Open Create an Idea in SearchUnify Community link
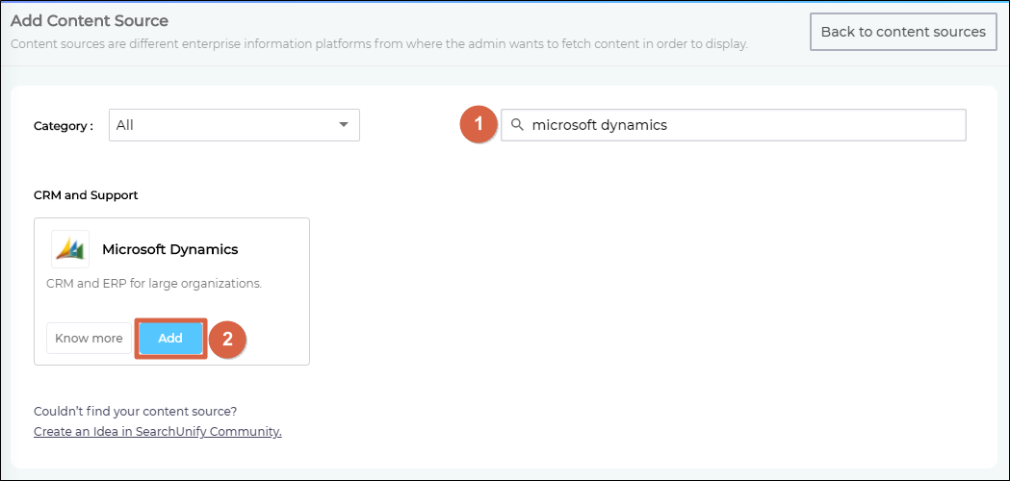This screenshot has height=481, width=1010. tap(157, 432)
